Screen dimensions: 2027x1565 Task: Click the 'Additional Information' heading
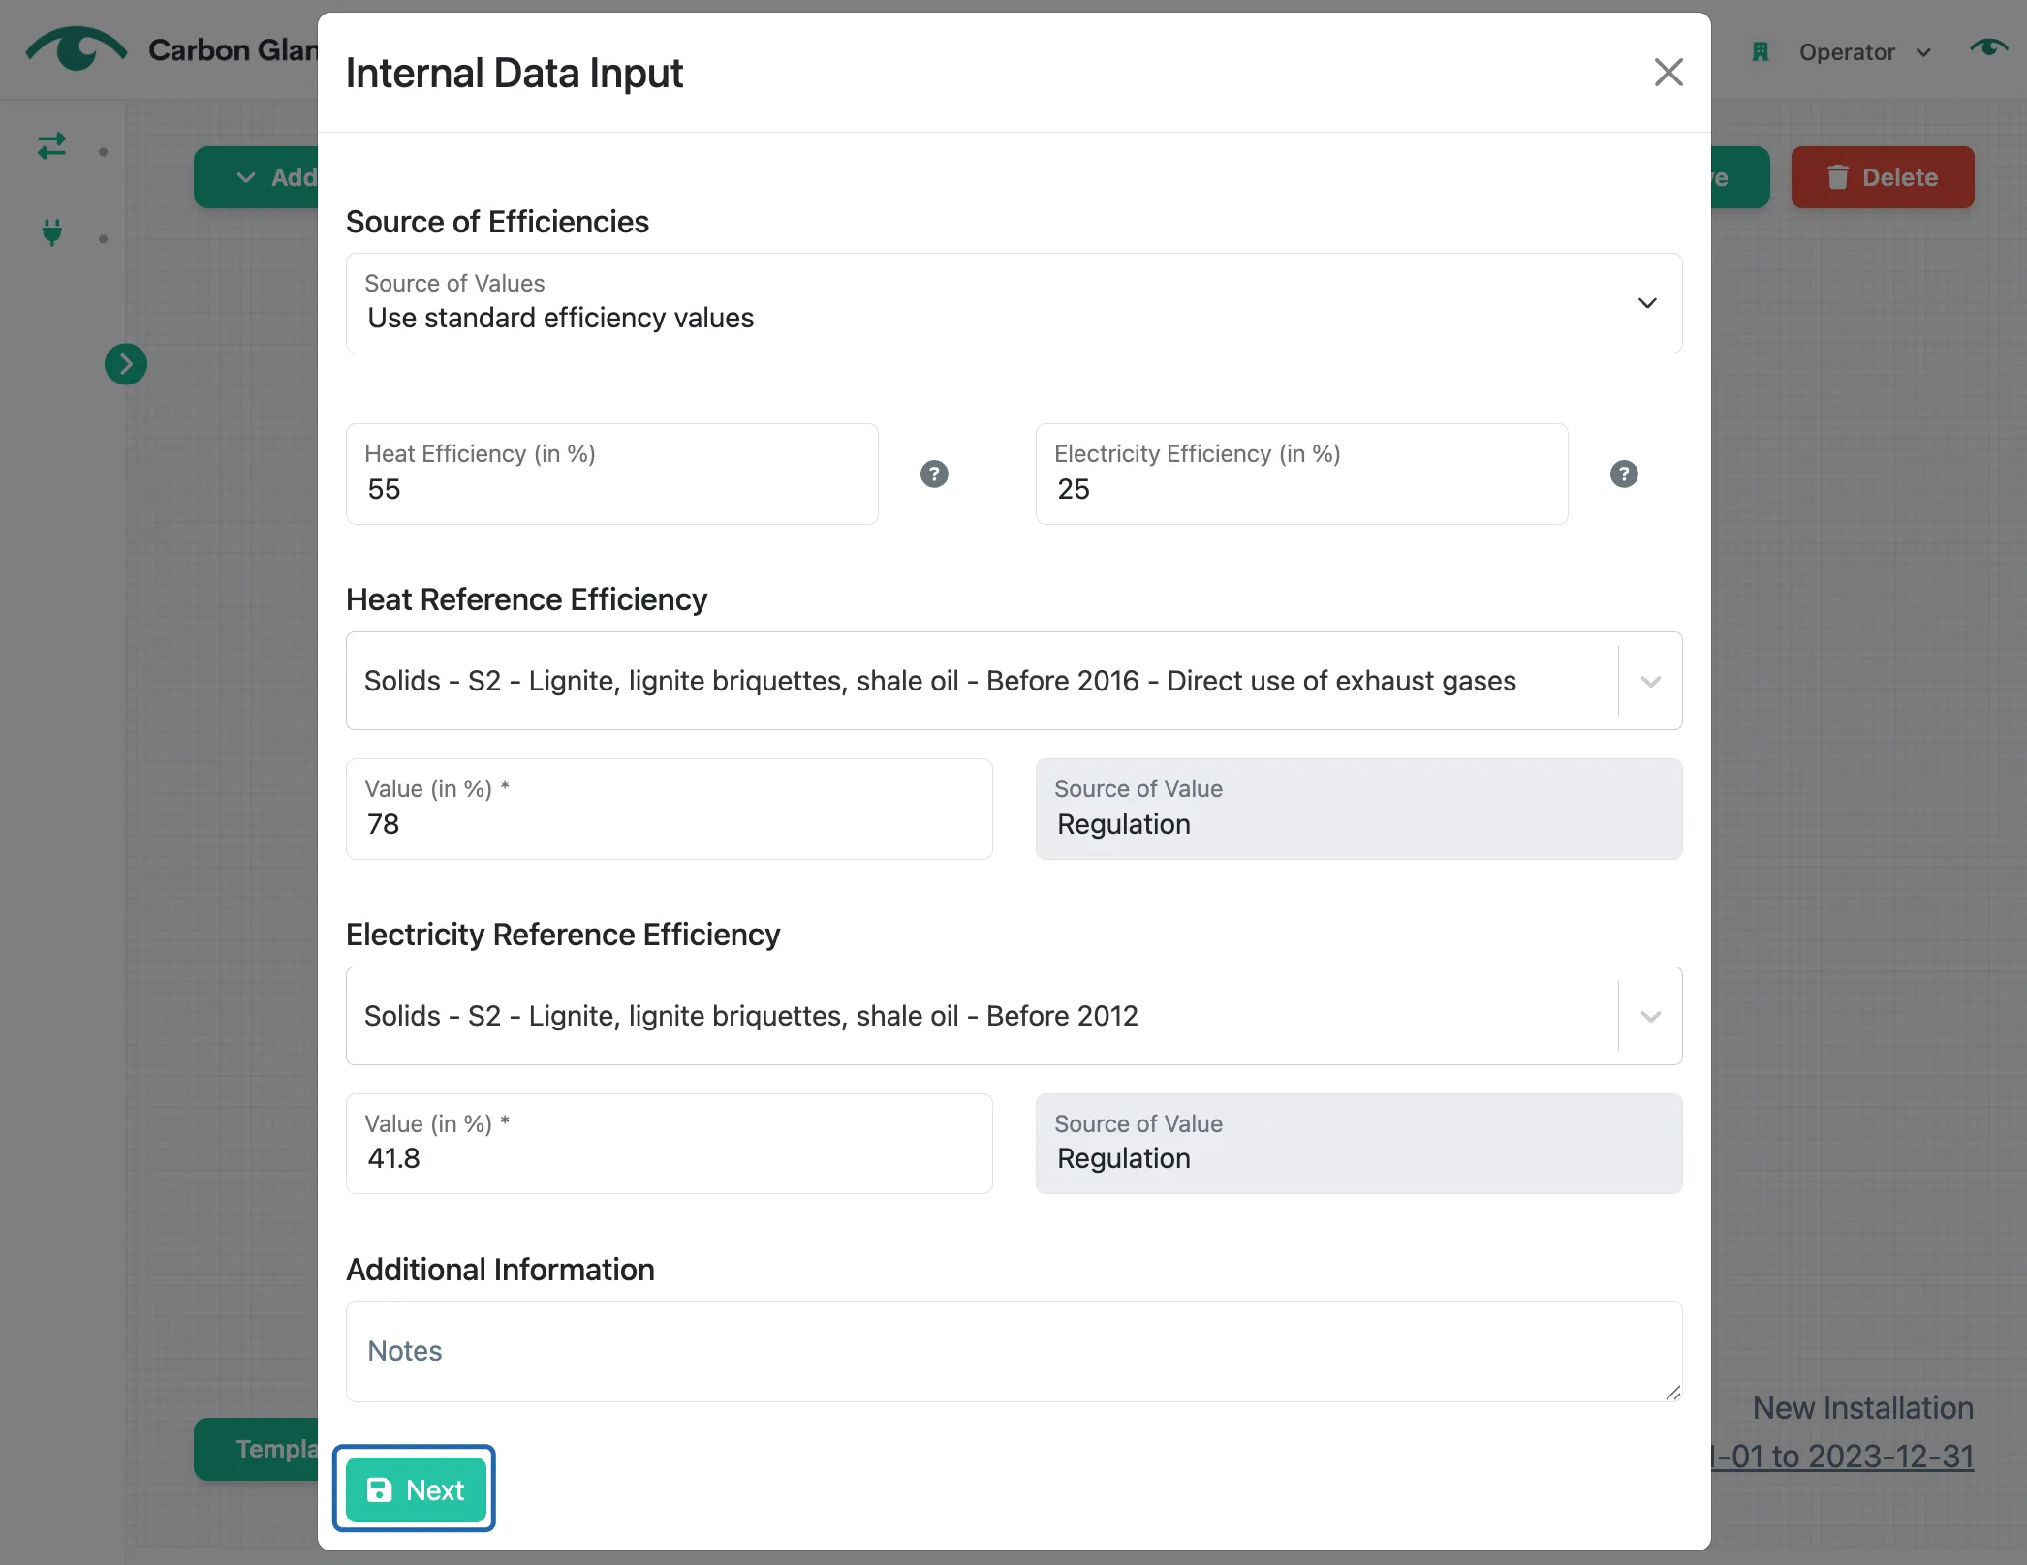point(500,1270)
